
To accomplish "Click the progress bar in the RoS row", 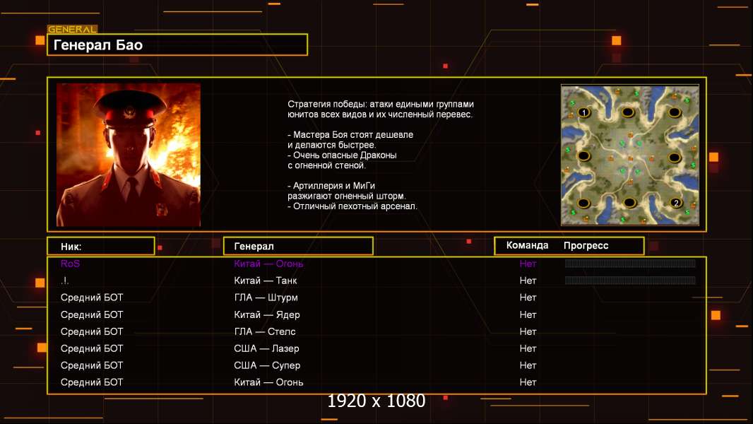I will 630,263.
